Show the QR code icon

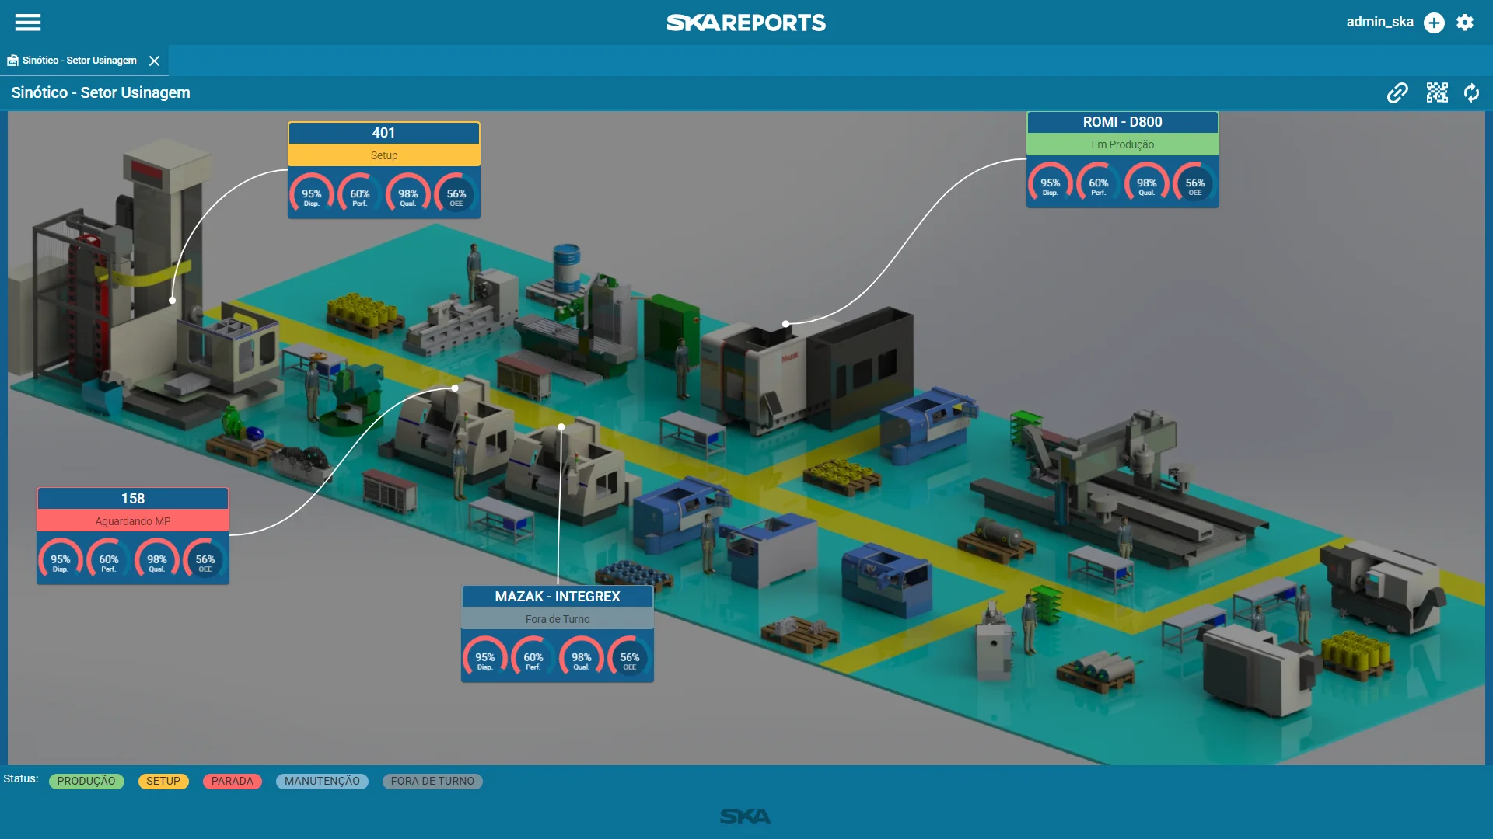(x=1437, y=93)
